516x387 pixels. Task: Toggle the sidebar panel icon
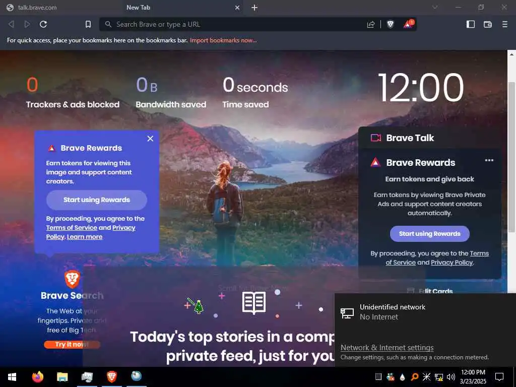coord(471,24)
